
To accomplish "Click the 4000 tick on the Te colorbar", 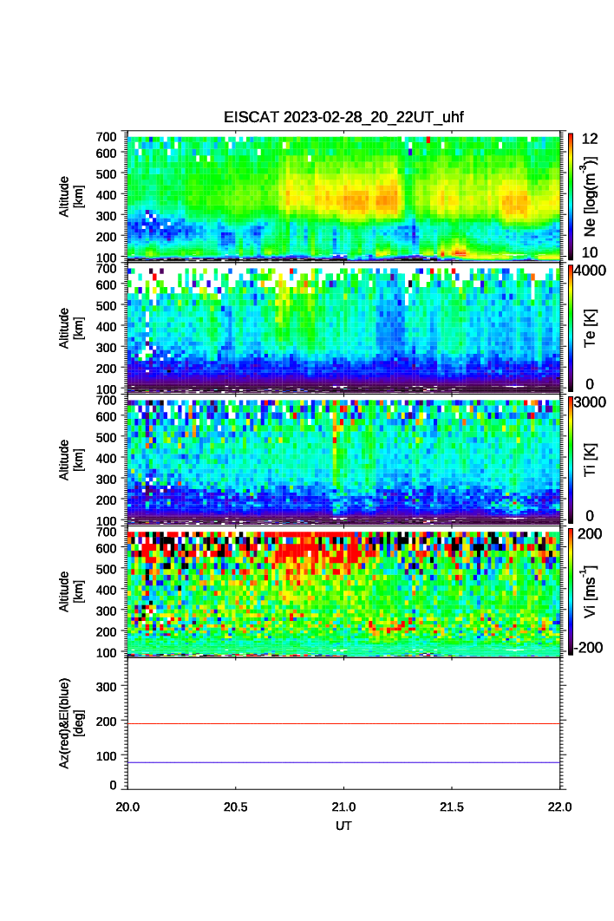I will click(x=589, y=271).
